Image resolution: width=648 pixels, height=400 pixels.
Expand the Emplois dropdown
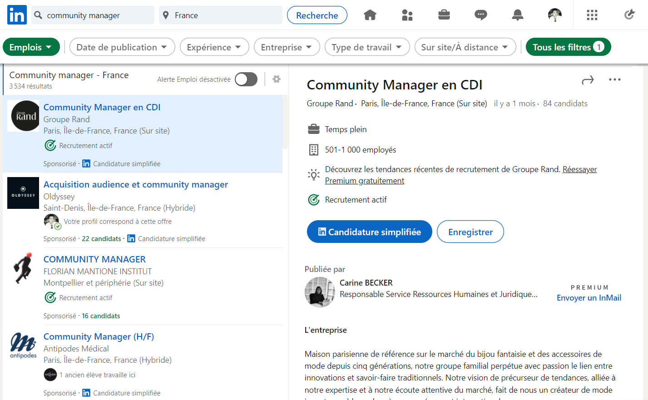click(31, 47)
